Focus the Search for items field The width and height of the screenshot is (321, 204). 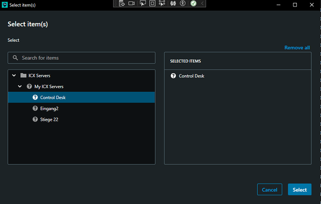point(86,58)
